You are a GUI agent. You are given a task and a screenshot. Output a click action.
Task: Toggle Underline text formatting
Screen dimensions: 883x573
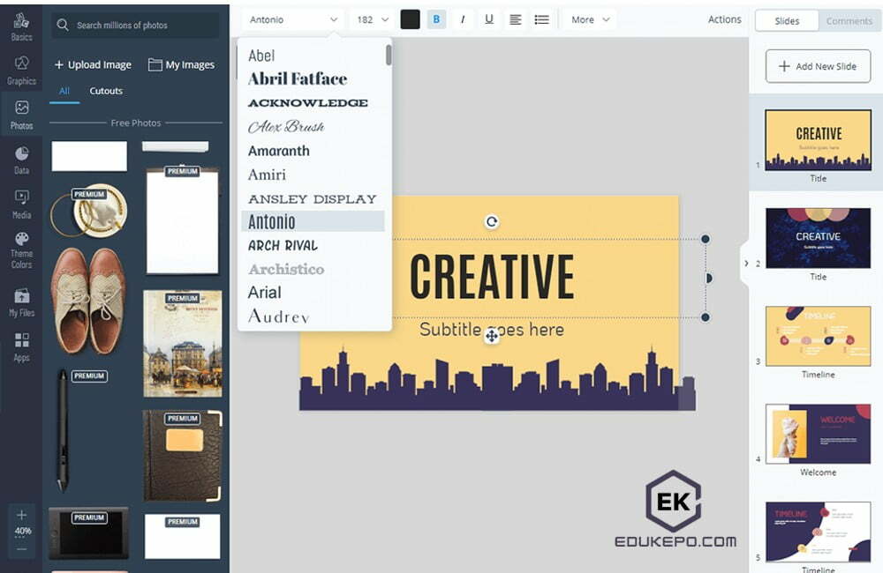[x=489, y=19]
